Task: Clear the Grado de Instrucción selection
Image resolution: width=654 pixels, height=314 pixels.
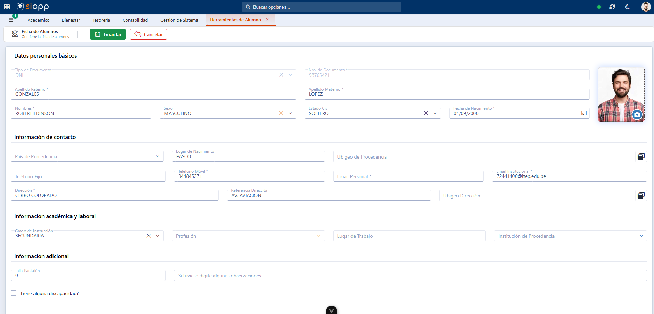Action: coord(149,236)
